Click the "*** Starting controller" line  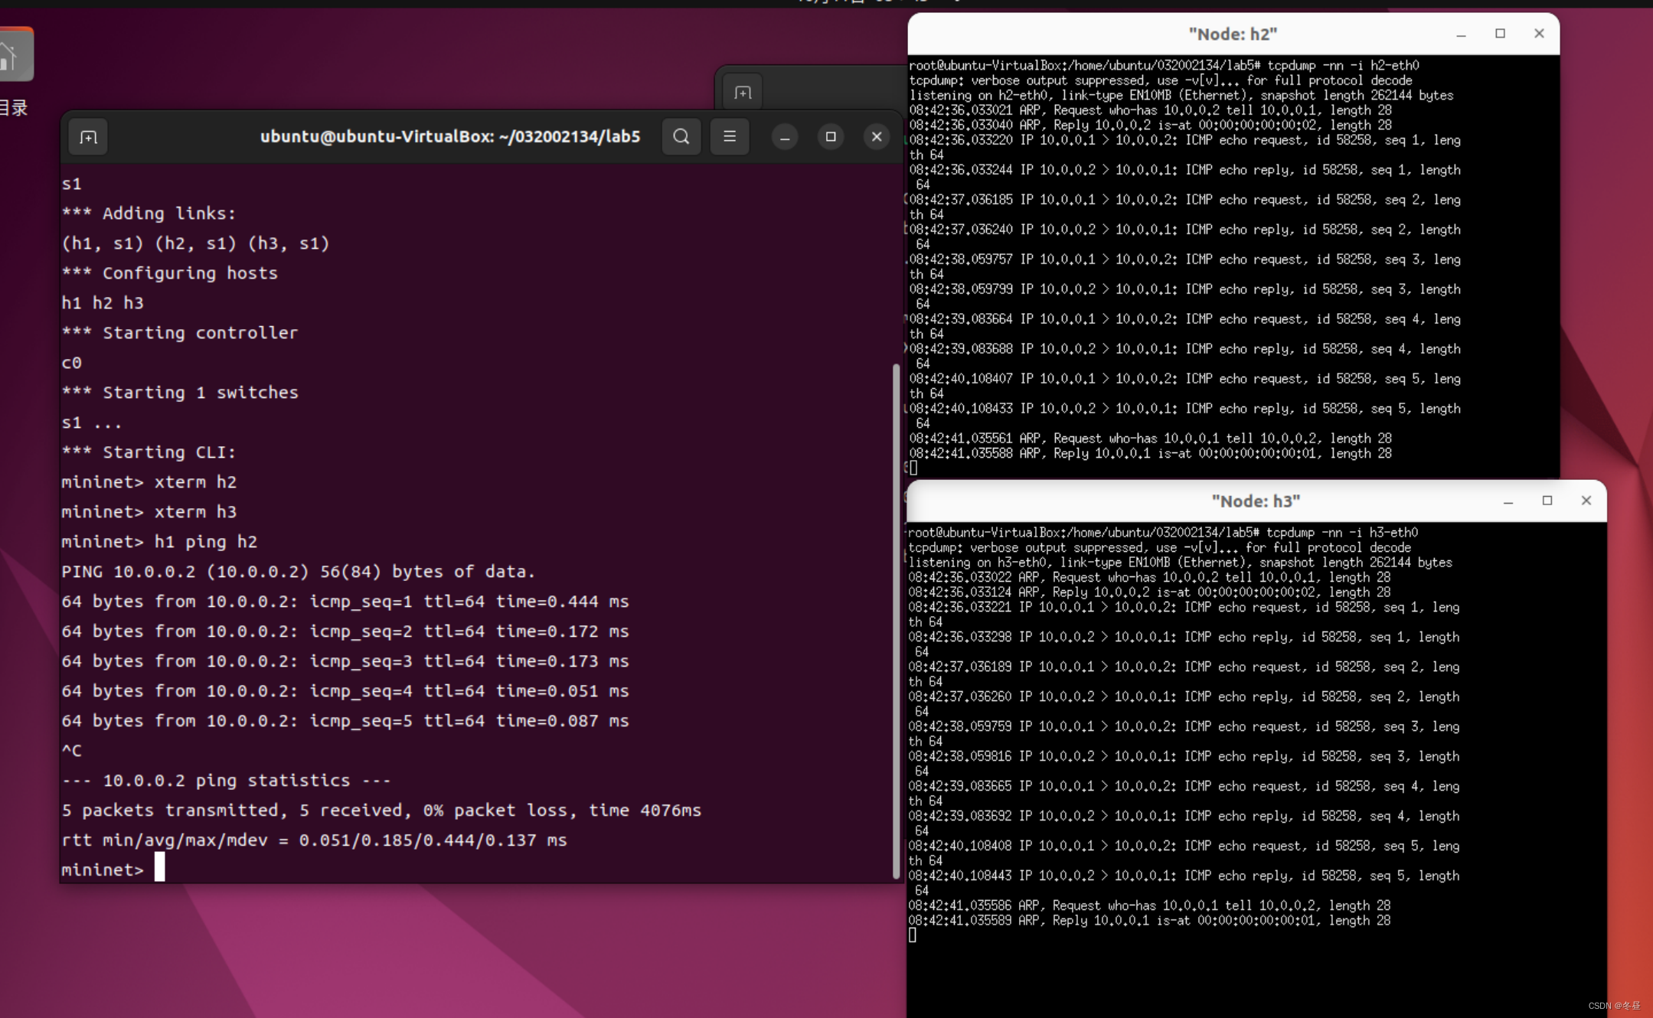[x=180, y=333]
